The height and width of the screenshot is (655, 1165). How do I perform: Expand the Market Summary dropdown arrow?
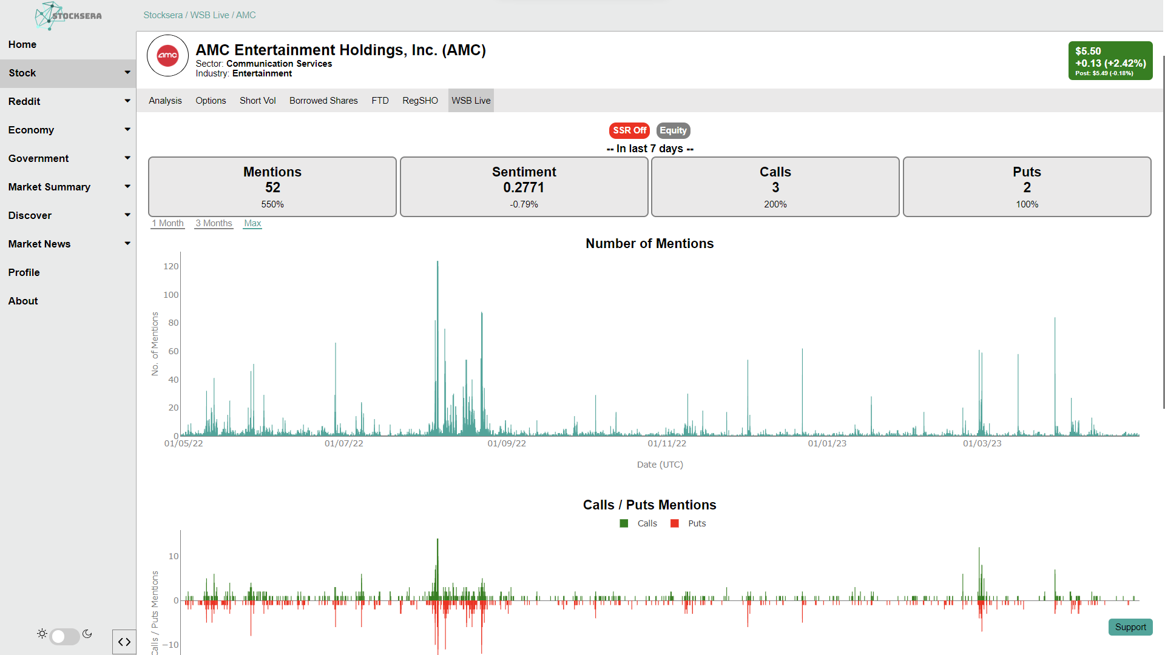click(x=127, y=186)
